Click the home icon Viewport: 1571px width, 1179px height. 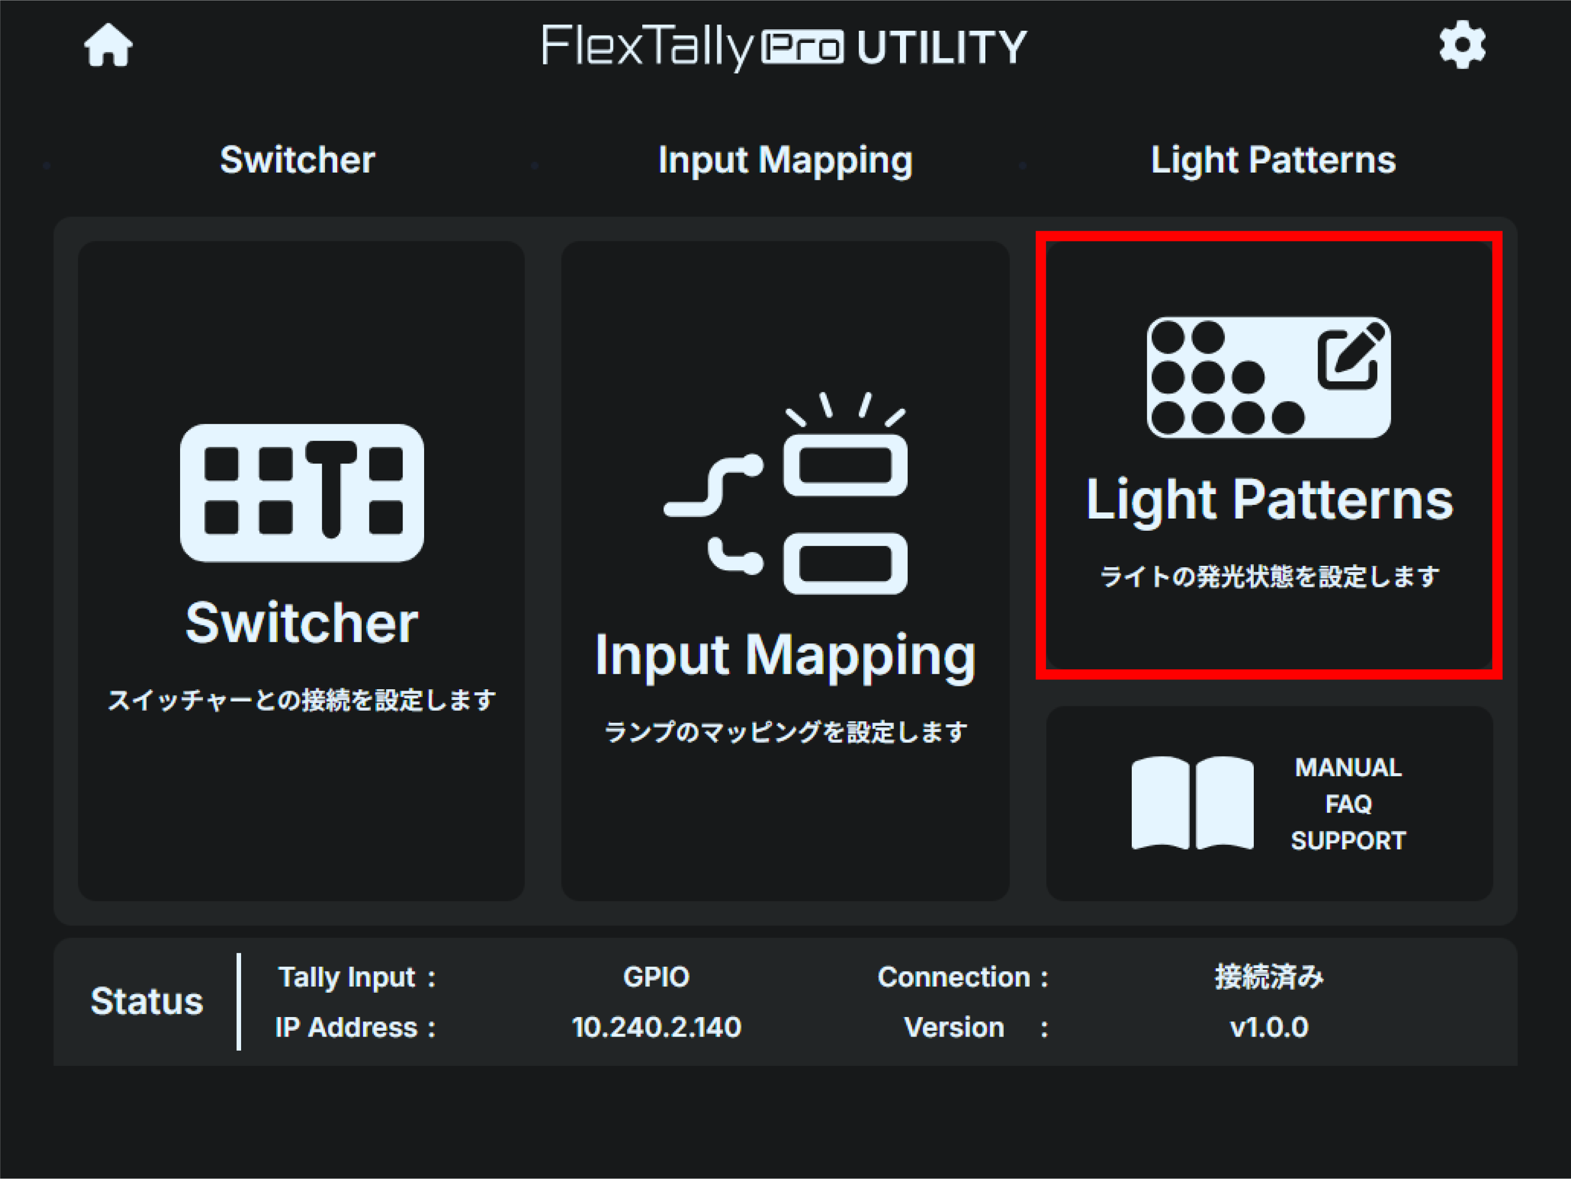tap(108, 45)
